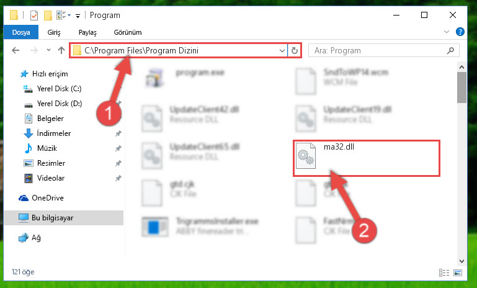Open the recent locations dropdown arrow
The width and height of the screenshot is (477, 288).
coord(48,50)
